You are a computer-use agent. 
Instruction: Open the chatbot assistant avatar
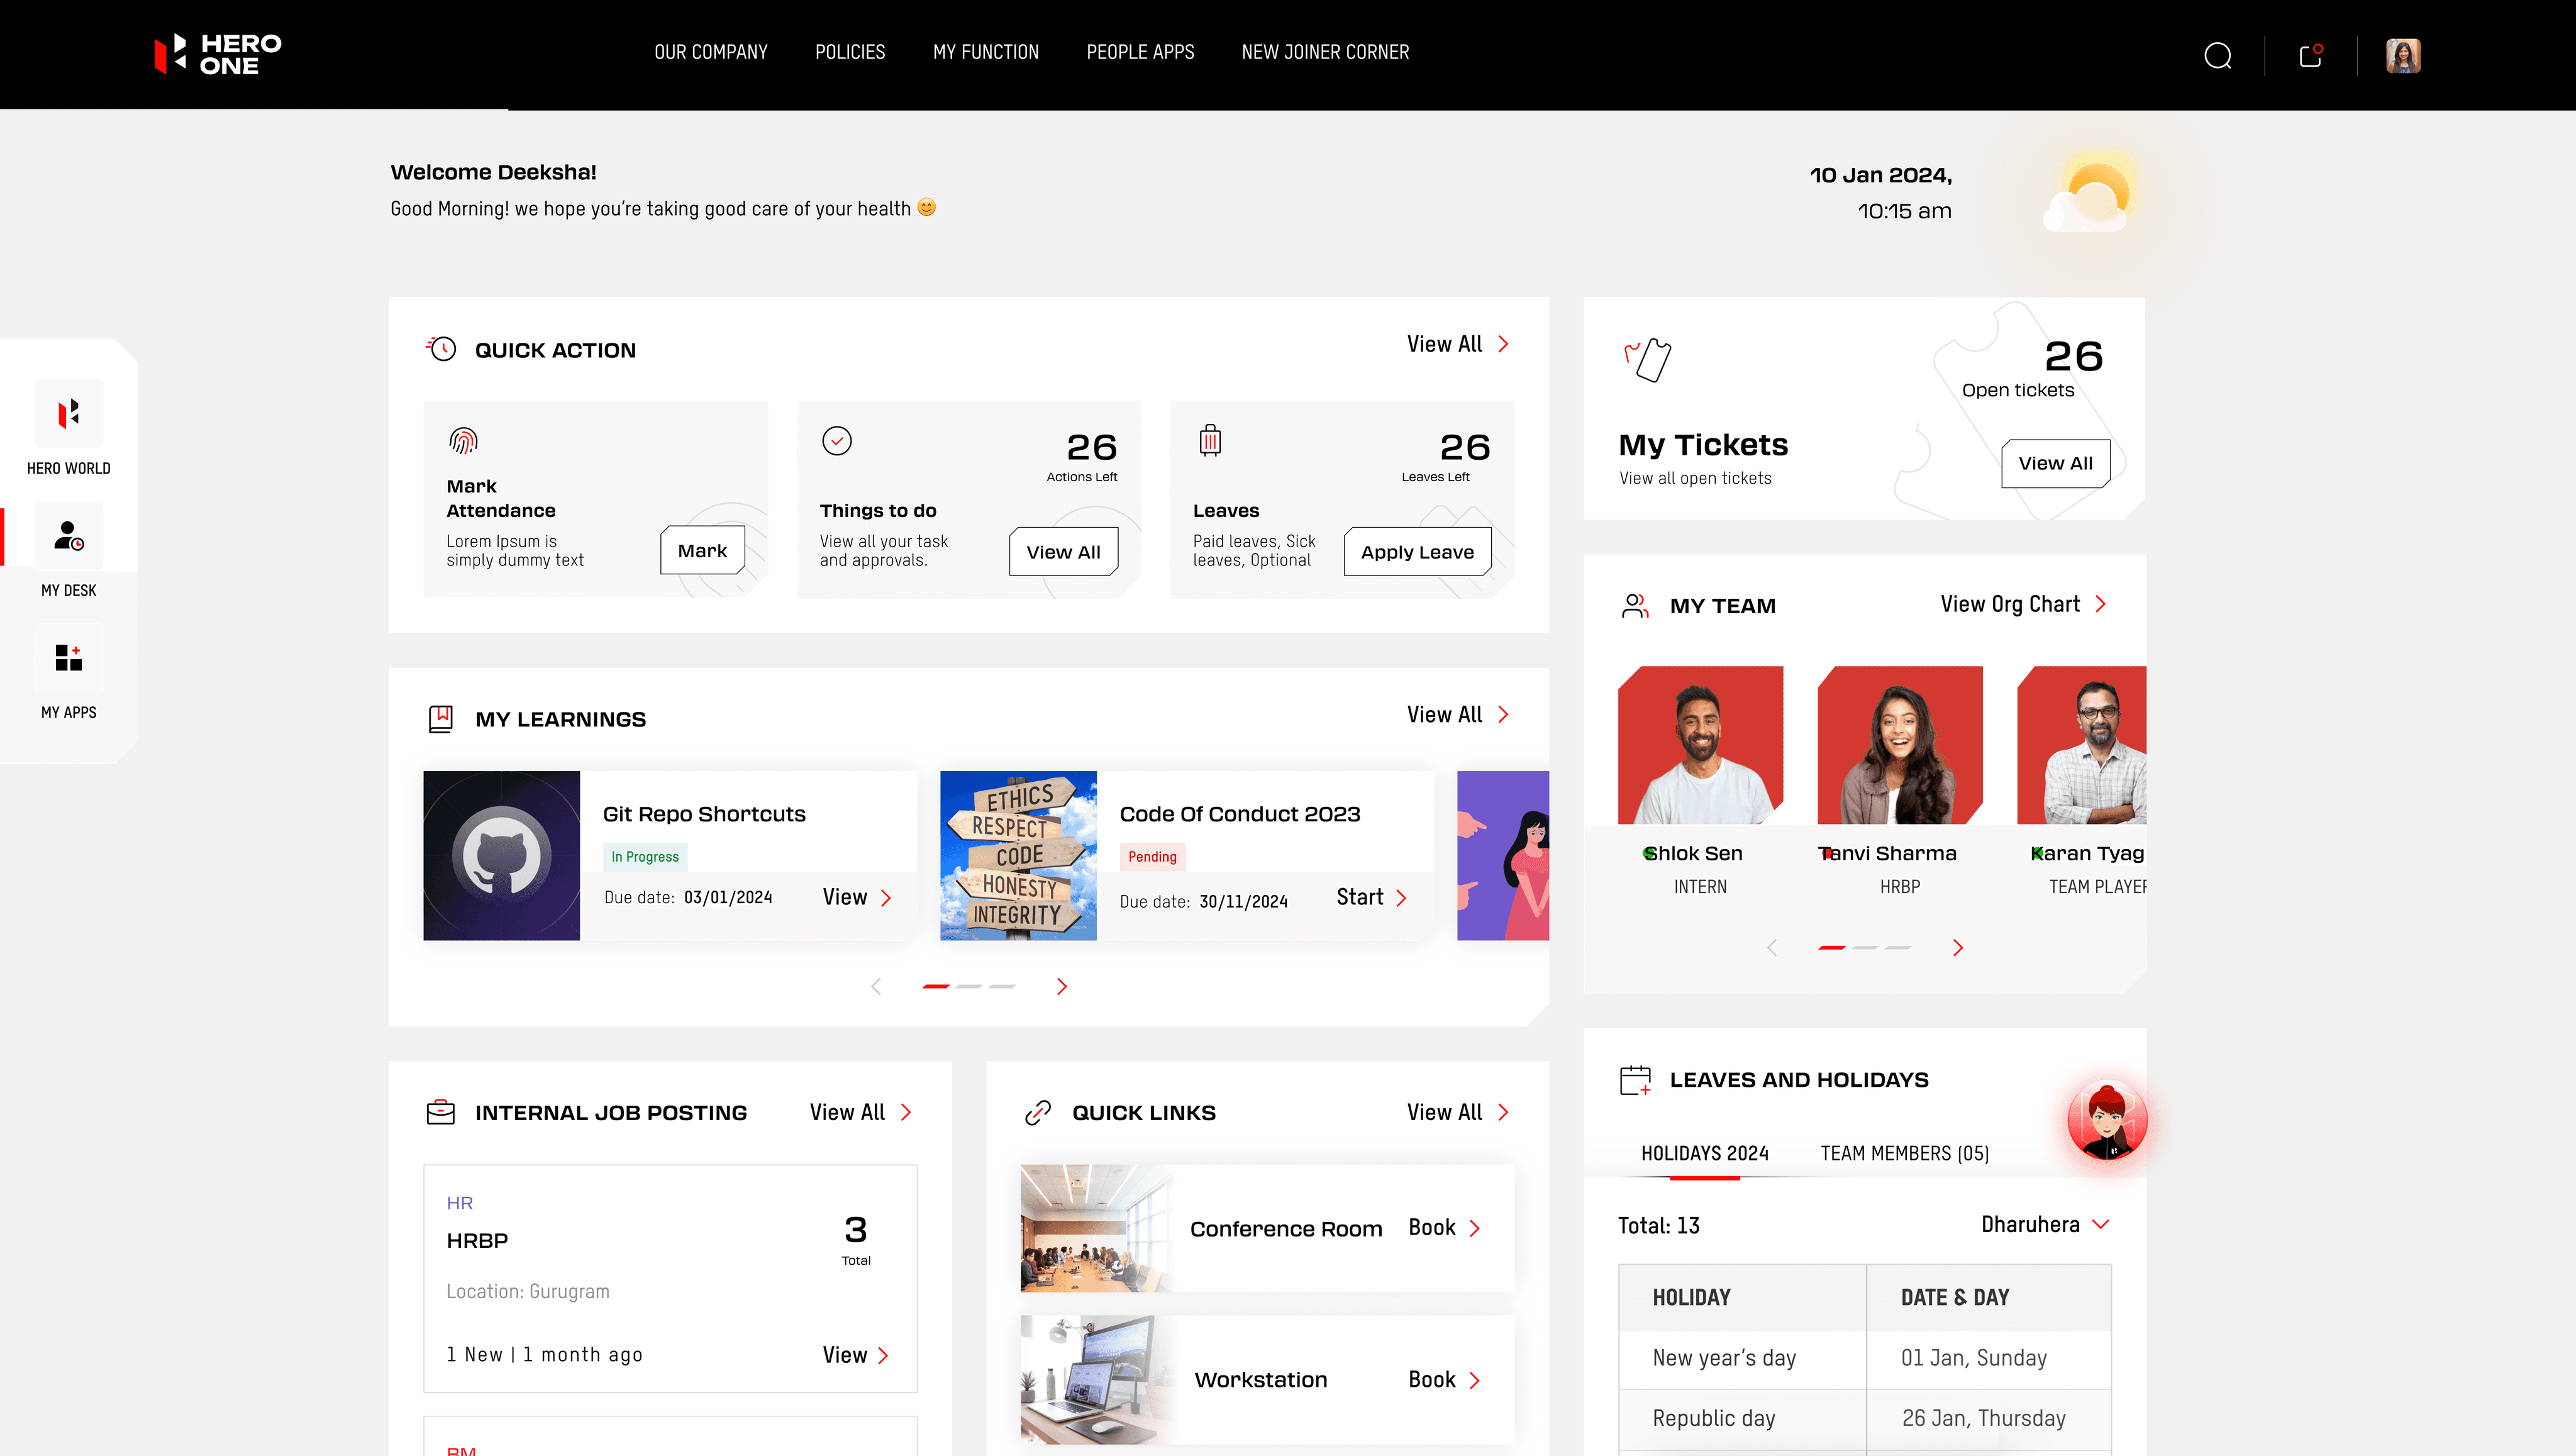(x=2107, y=1121)
